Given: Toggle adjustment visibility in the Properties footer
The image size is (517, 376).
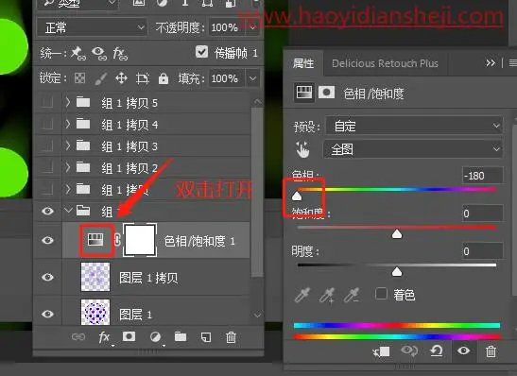Looking at the screenshot, I should (463, 350).
